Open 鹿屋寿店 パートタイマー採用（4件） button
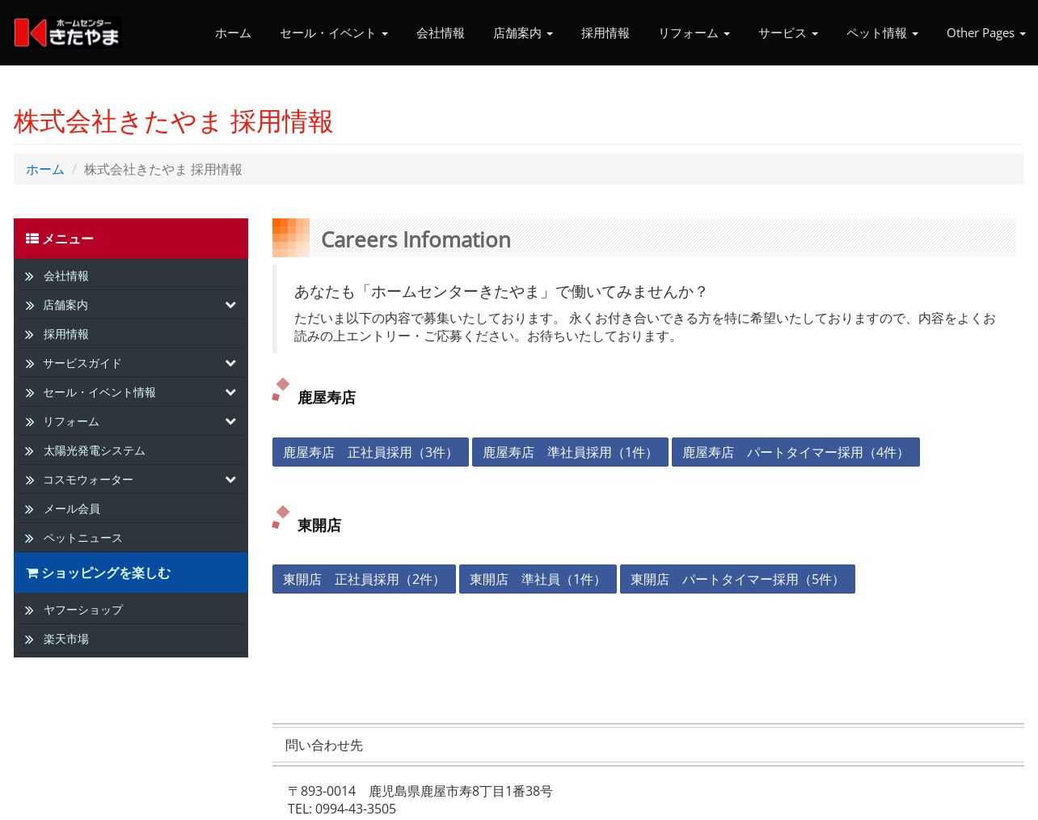 click(795, 452)
